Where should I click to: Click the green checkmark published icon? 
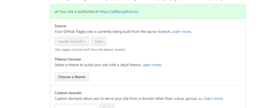(x=56, y=12)
